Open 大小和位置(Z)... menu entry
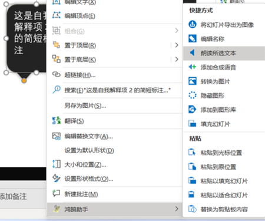This screenshot has height=221, width=265. point(114,164)
